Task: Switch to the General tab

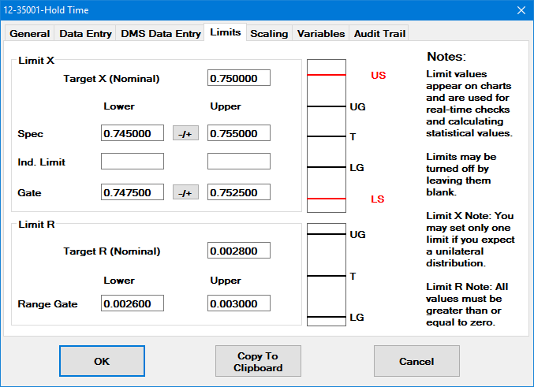Action: [x=30, y=34]
